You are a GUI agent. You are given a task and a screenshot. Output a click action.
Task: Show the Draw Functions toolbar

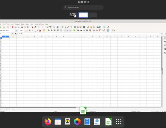(x=108, y=27)
